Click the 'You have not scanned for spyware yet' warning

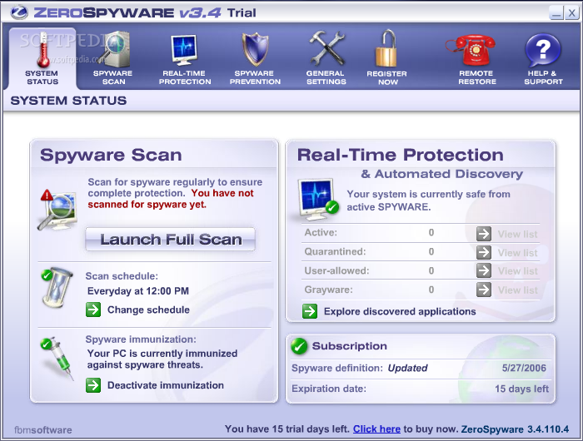click(171, 199)
